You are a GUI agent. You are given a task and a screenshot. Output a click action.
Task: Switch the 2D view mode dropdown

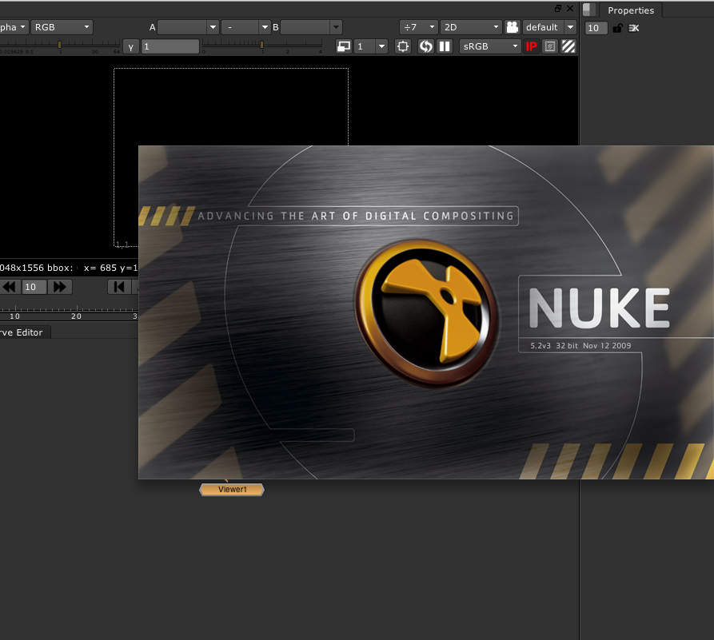[x=471, y=27]
